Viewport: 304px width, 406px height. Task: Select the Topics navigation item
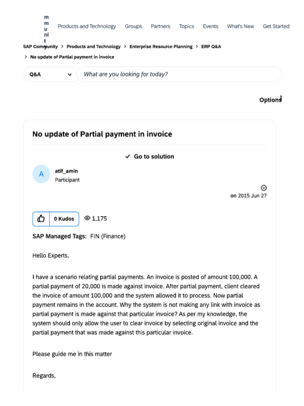pos(186,26)
